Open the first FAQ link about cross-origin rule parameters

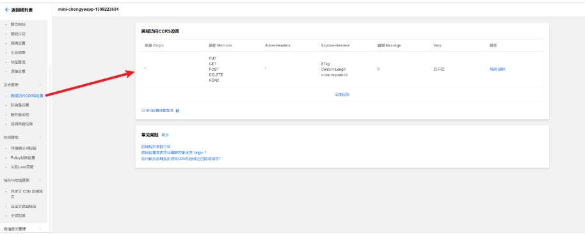point(156,147)
